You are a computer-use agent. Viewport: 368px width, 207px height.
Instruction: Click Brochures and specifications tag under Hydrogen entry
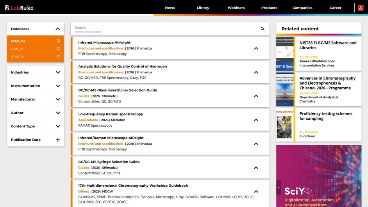pos(101,72)
